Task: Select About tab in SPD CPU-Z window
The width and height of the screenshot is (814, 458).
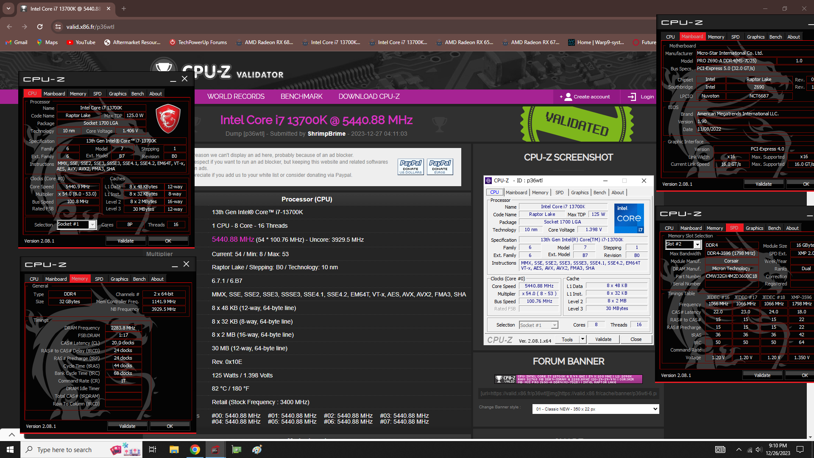Action: (792, 228)
